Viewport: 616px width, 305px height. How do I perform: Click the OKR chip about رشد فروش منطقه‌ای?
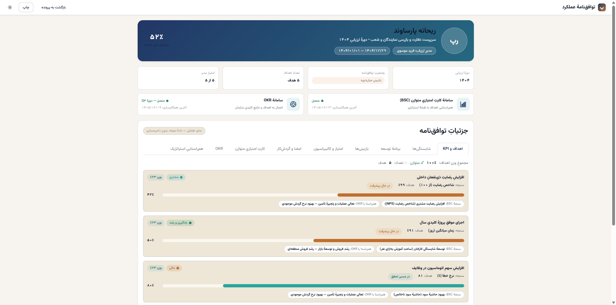pos(329,249)
